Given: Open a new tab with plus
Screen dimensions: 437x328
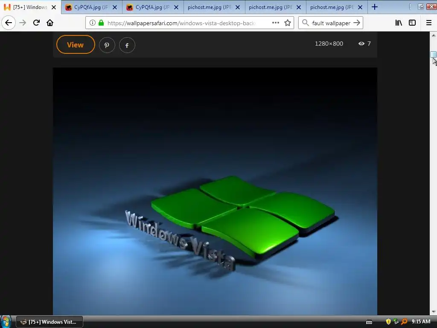Looking at the screenshot, I should pyautogui.click(x=375, y=7).
